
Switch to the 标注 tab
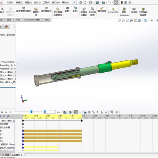[9, 20]
